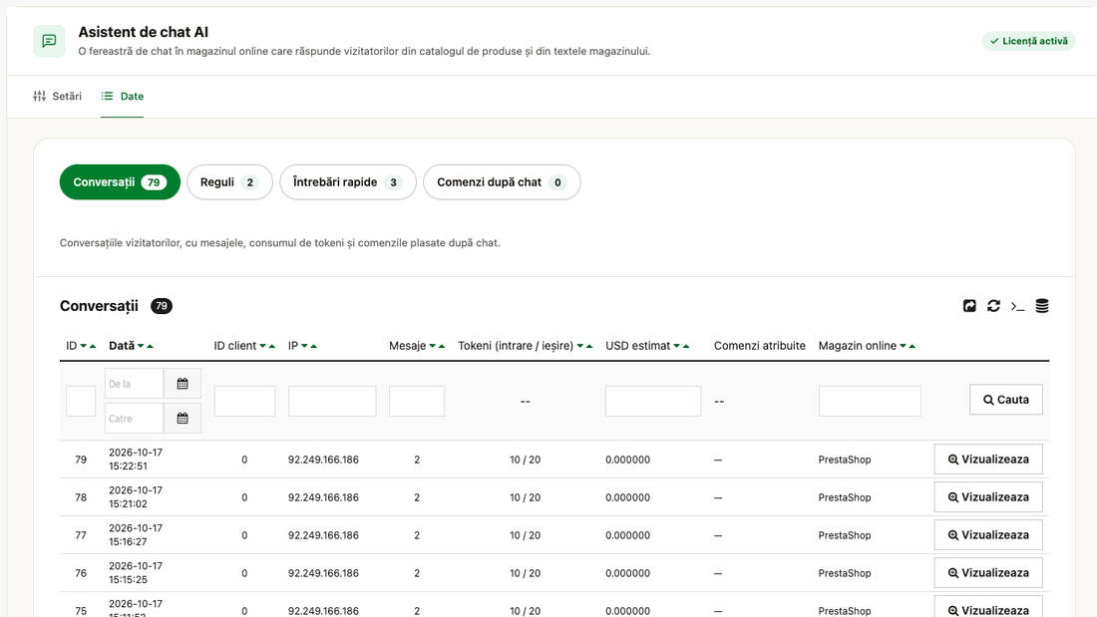Click Vizualizeaza for conversation 76
This screenshot has width=1097, height=617.
click(x=988, y=572)
